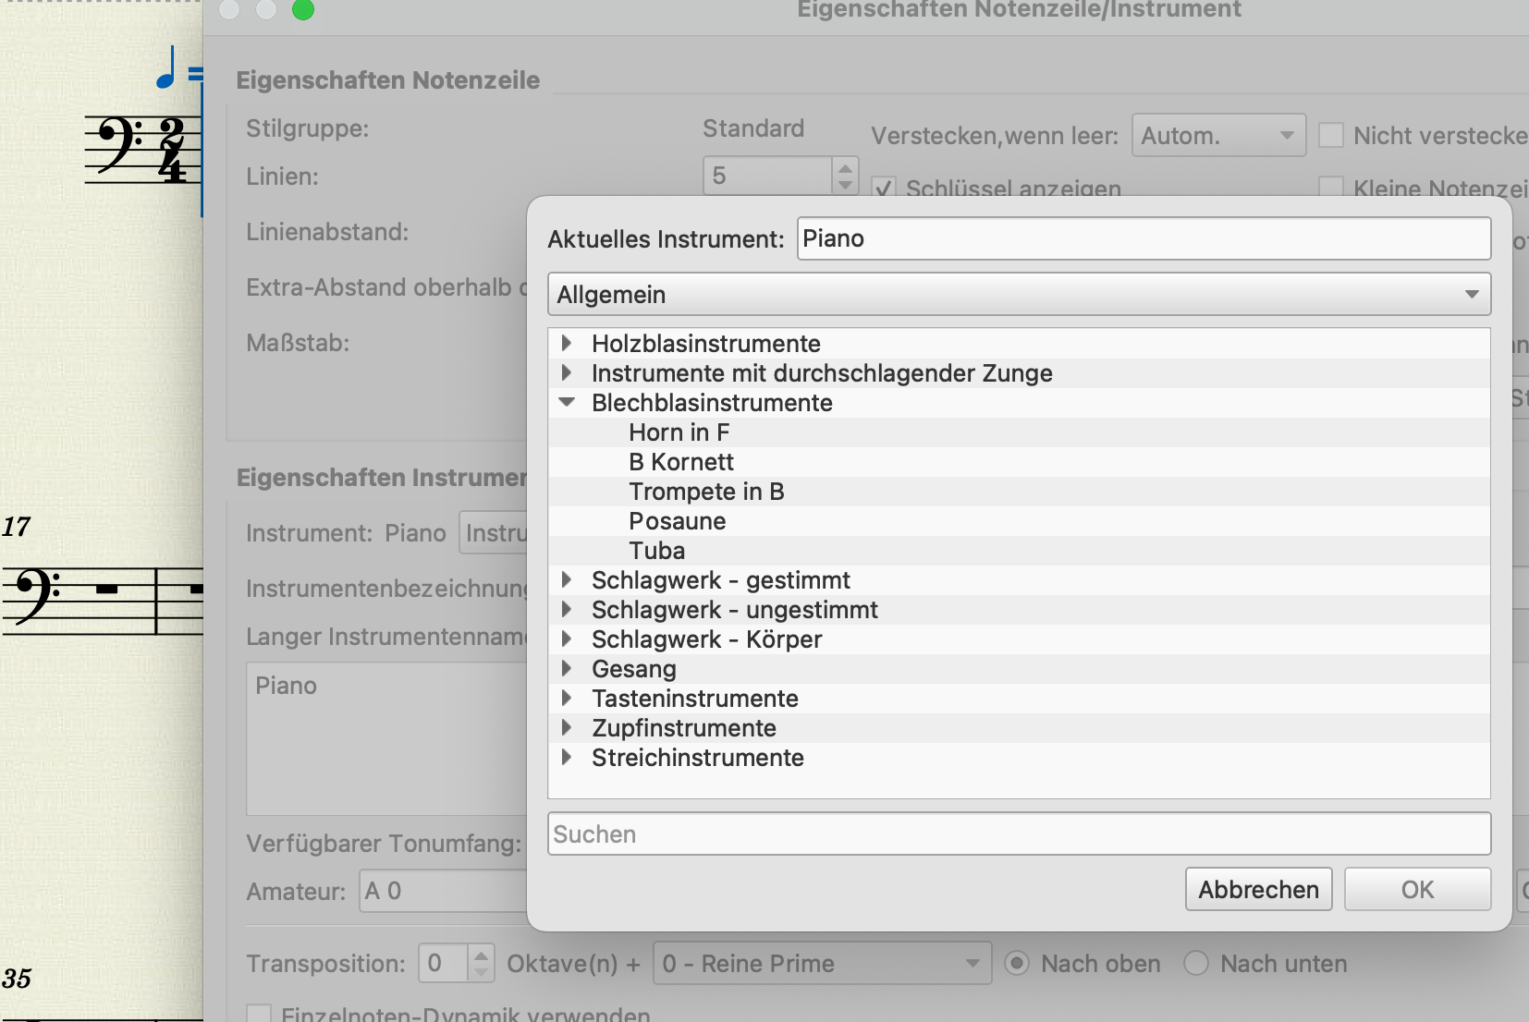Select Horn in F
This screenshot has width=1529, height=1022.
coord(679,432)
